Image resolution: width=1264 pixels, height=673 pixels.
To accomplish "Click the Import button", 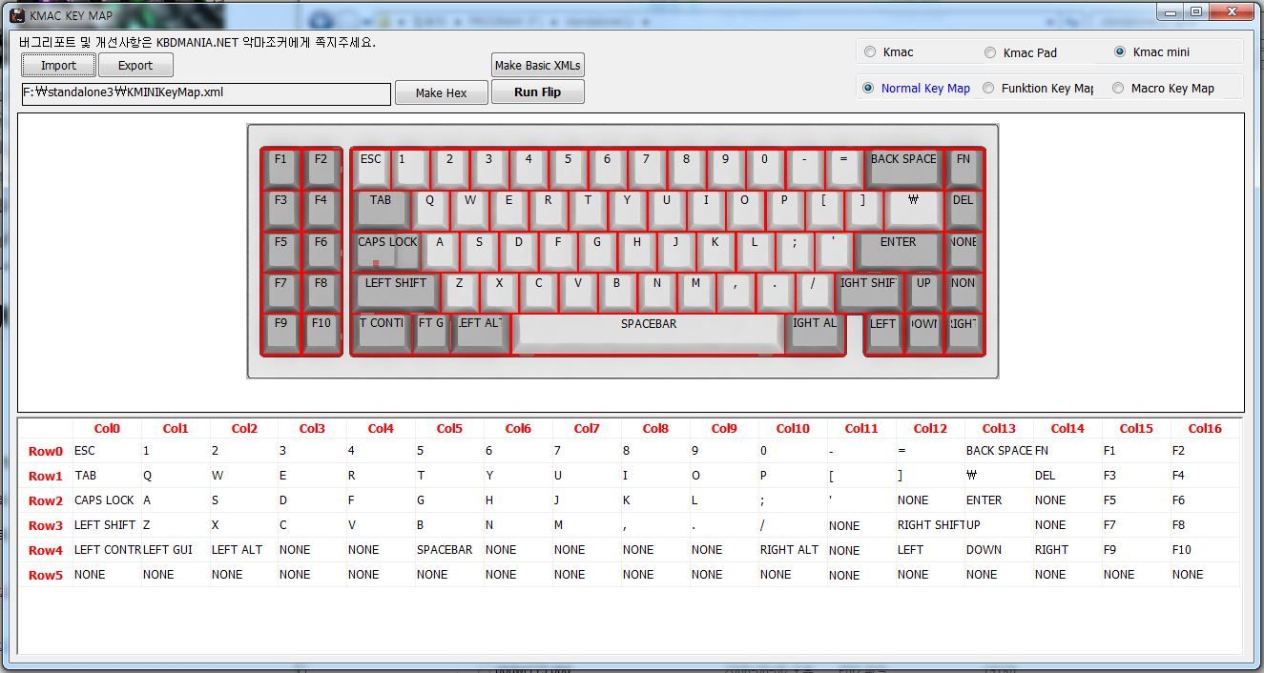I will tap(59, 66).
